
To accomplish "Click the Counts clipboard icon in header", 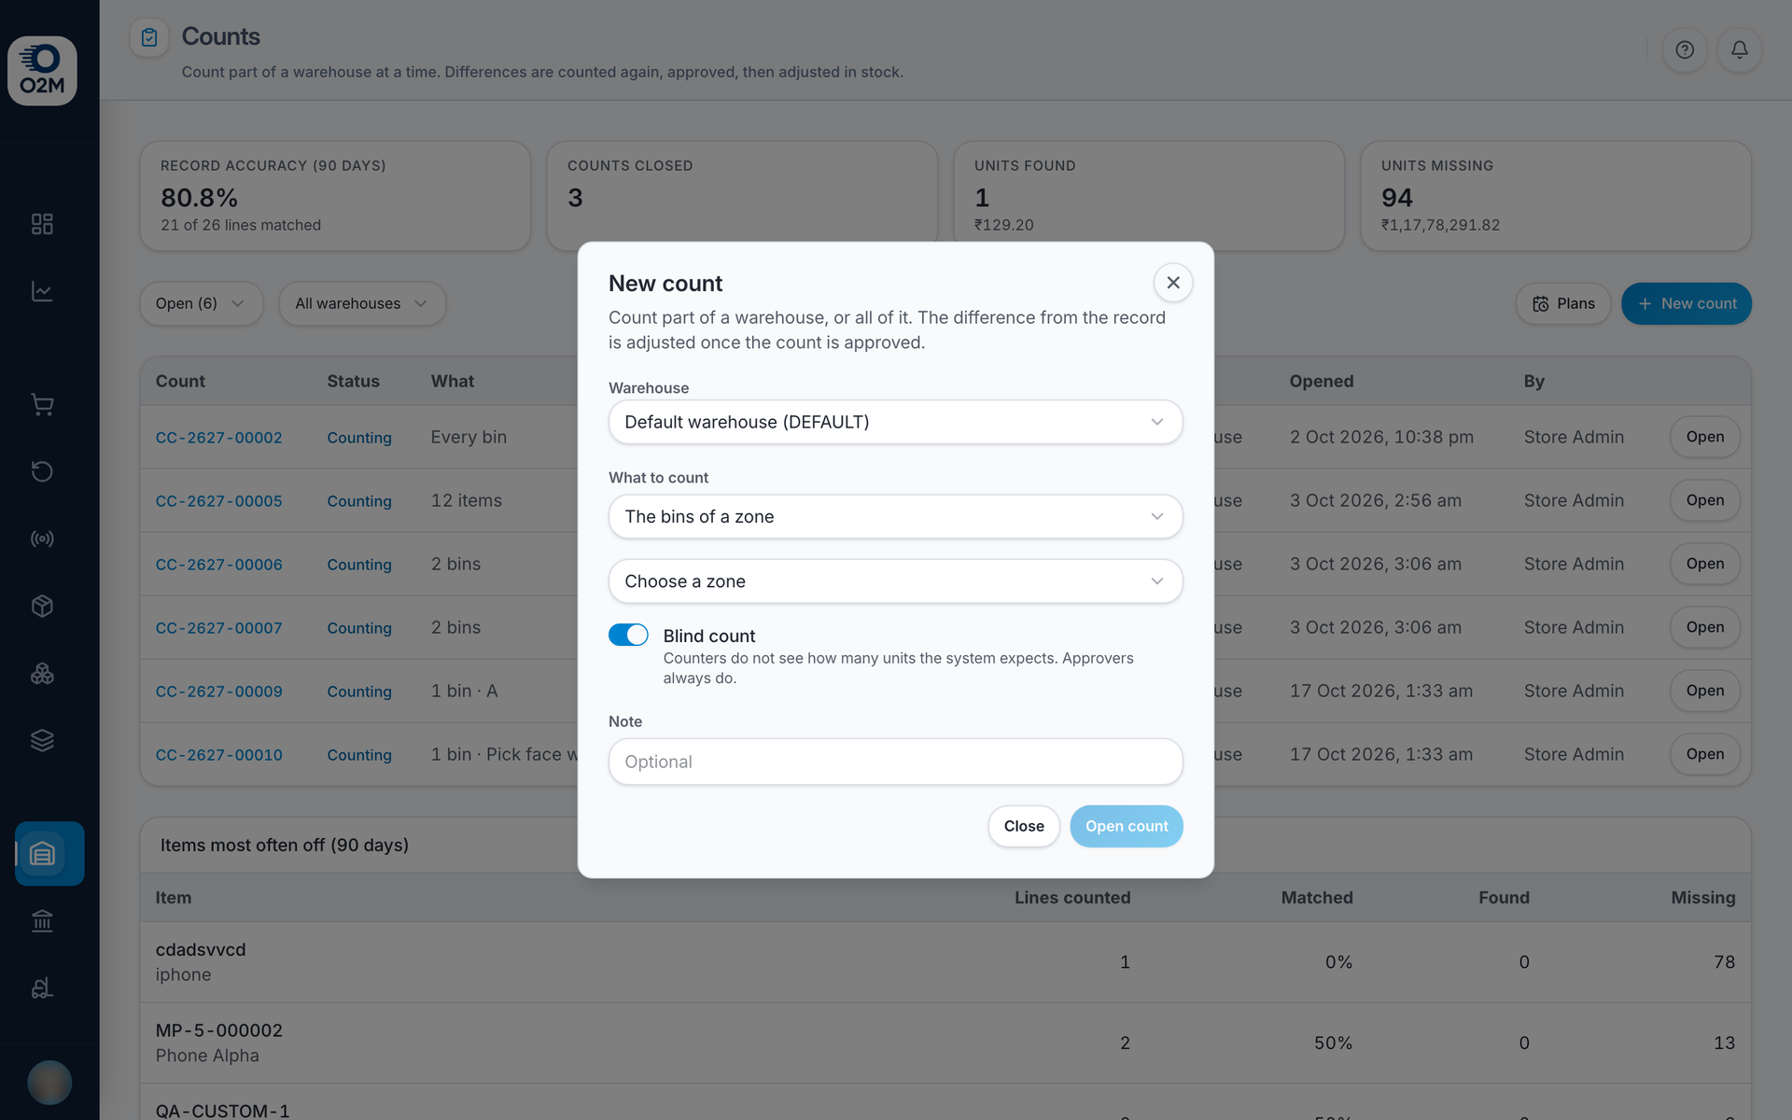I will (x=149, y=37).
